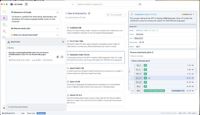
Task: Select the checked Q8_0 download option
Action: pos(163,91)
